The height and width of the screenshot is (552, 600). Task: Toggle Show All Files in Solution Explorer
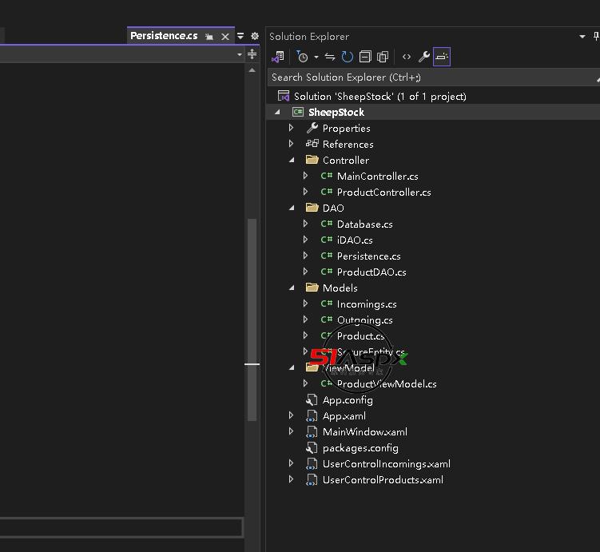tap(383, 57)
